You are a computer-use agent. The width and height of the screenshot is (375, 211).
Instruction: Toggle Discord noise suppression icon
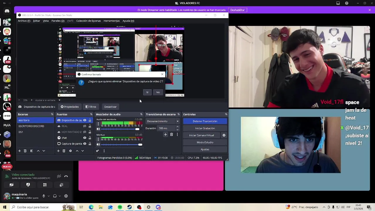click(x=59, y=176)
